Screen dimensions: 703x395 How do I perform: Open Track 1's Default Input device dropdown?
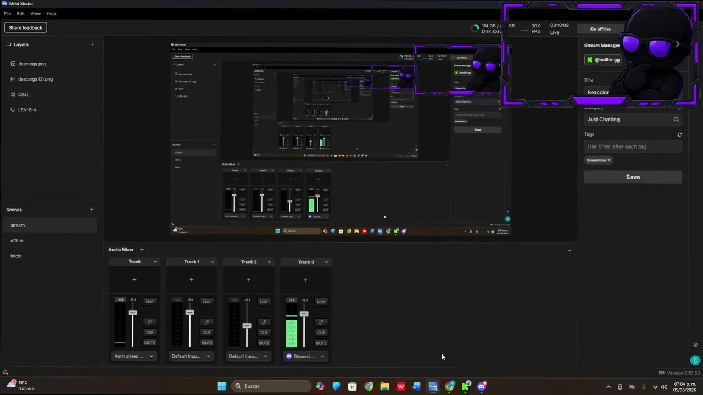tap(191, 356)
